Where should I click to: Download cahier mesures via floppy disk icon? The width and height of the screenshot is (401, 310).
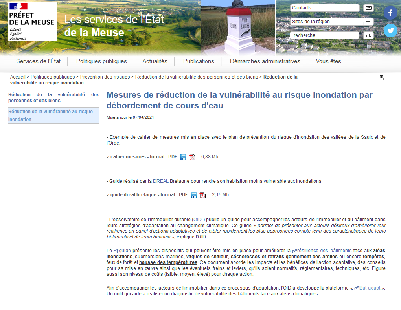pos(183,157)
